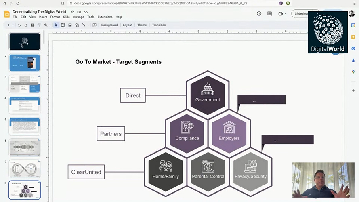Screen dimensions: 359x202
Task: Open version history clock icon
Action: tap(259, 13)
